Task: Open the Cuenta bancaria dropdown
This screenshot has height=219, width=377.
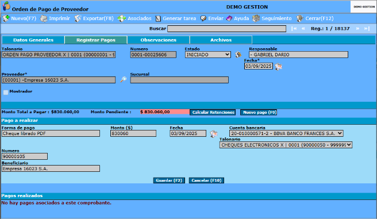Action: (x=286, y=133)
